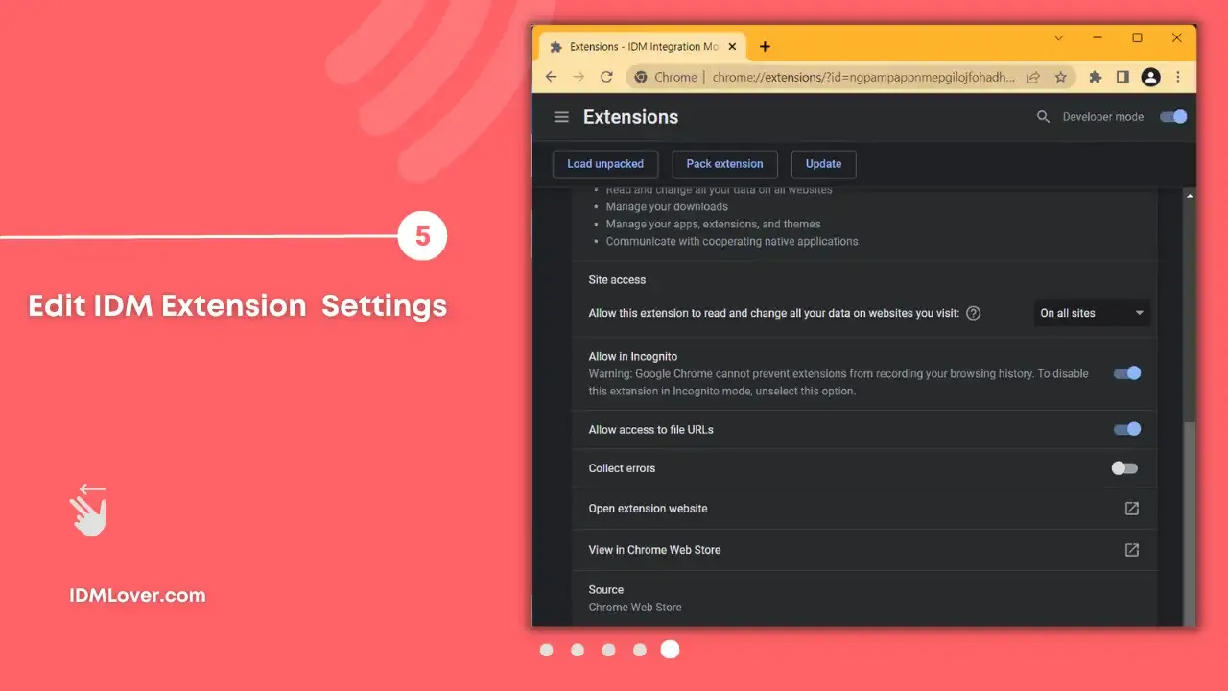Open the Extensions hamburger menu
This screenshot has width=1228, height=691.
tap(561, 116)
